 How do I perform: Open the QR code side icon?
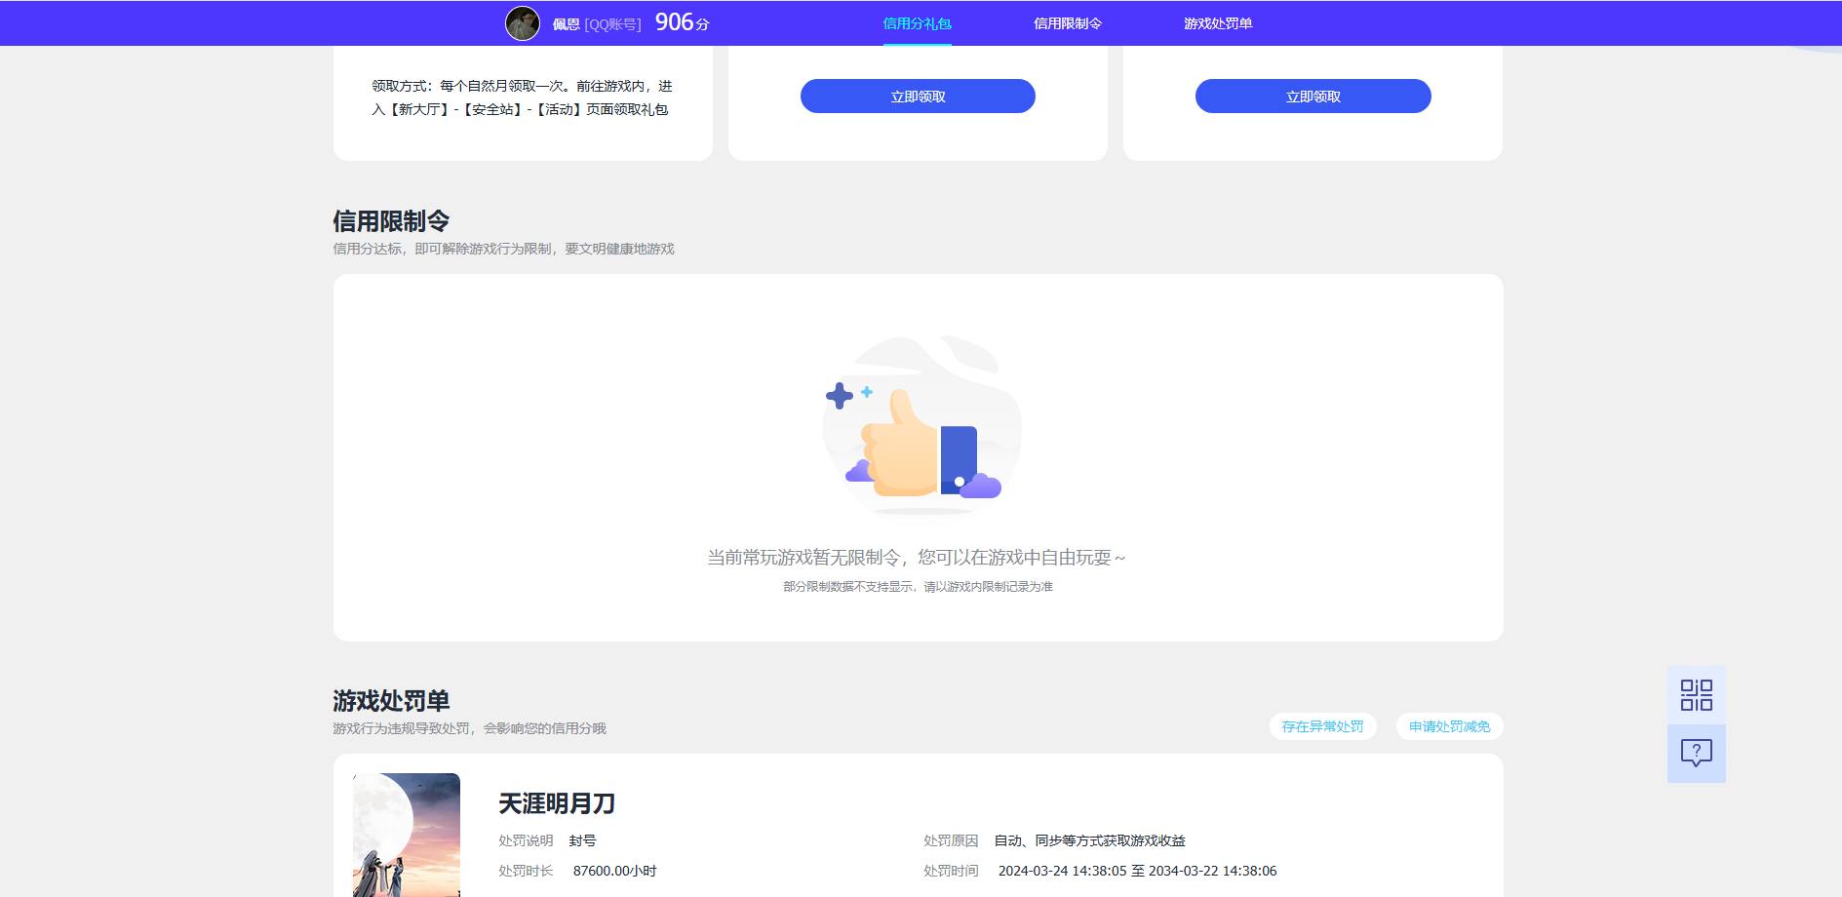[x=1696, y=695]
